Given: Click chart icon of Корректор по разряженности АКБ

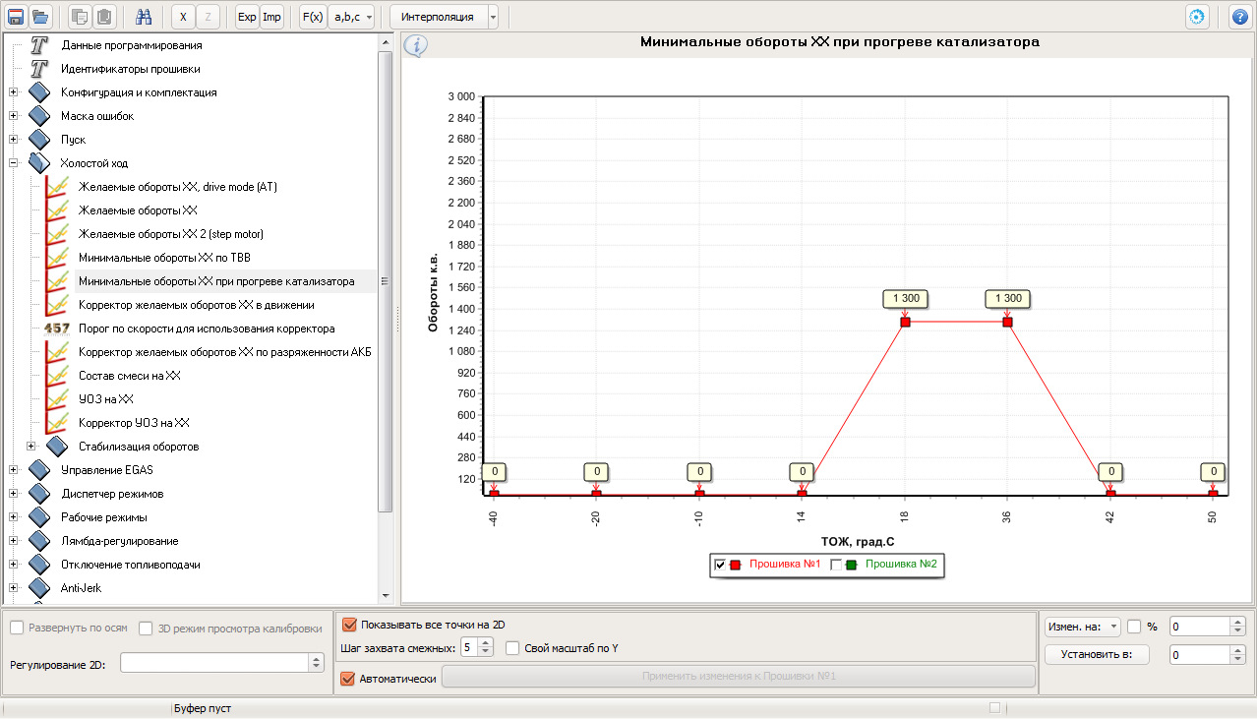Looking at the screenshot, I should click(56, 352).
